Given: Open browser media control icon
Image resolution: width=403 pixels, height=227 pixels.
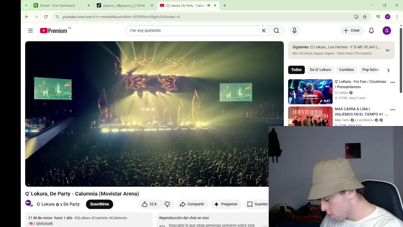Looking at the screenshot, I should coord(378,17).
